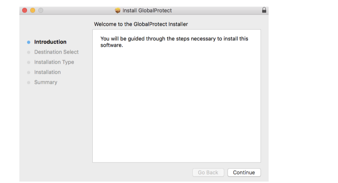Click the bullet beside Destination Select
338x183 pixels.
29,52
